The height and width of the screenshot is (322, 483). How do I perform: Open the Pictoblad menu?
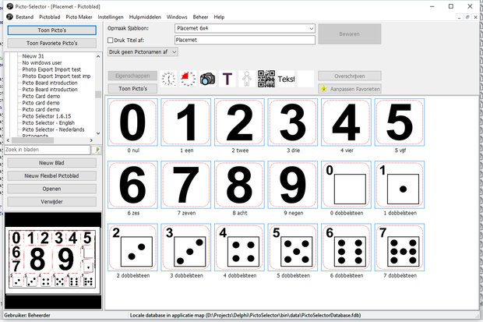50,16
